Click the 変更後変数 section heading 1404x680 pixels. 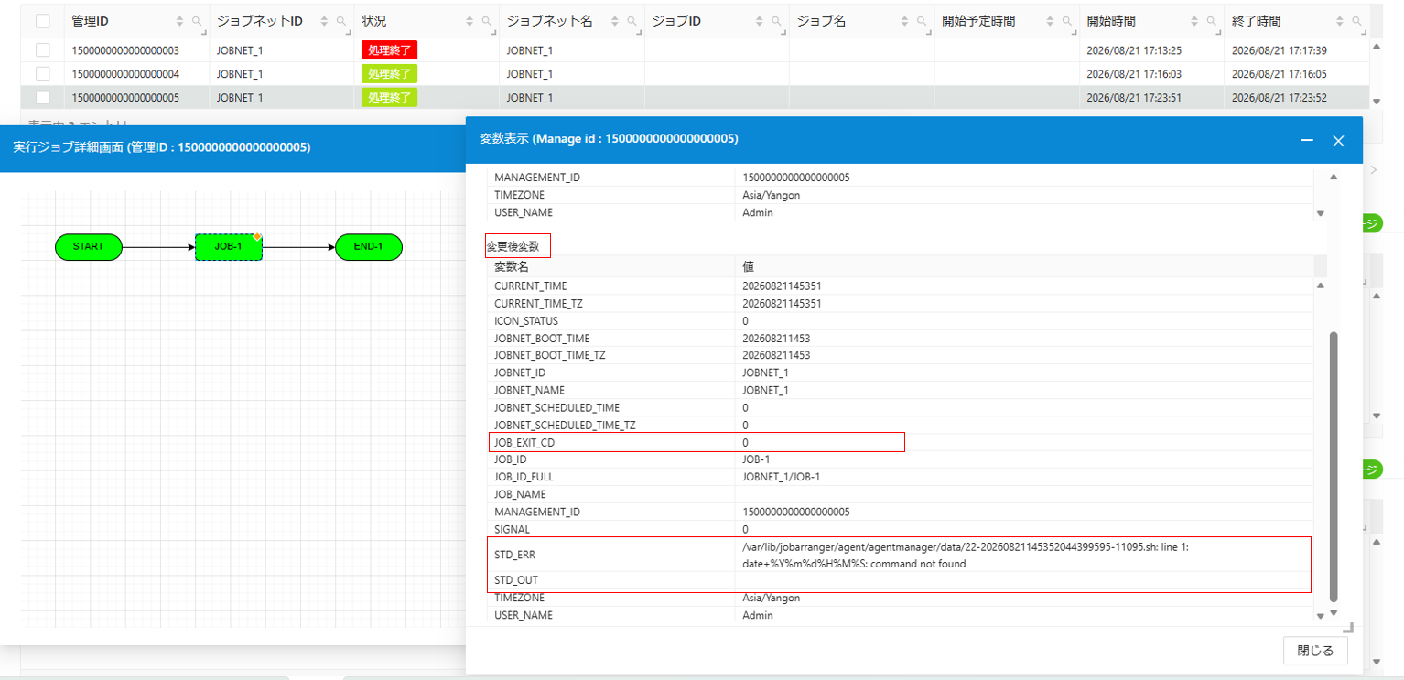513,246
